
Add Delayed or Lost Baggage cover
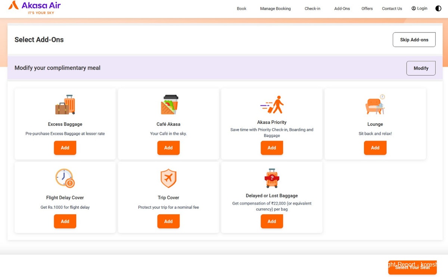pyautogui.click(x=272, y=221)
